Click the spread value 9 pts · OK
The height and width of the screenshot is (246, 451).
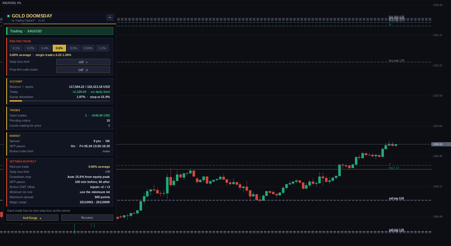pyautogui.click(x=102, y=141)
